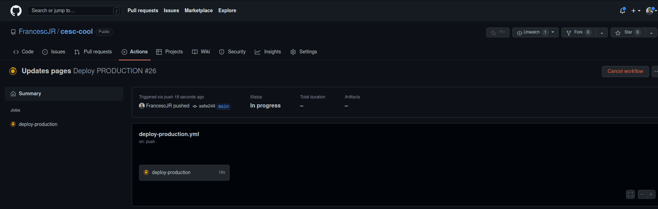658x209 pixels.
Task: Zoom out the workflow graph
Action: 642,194
